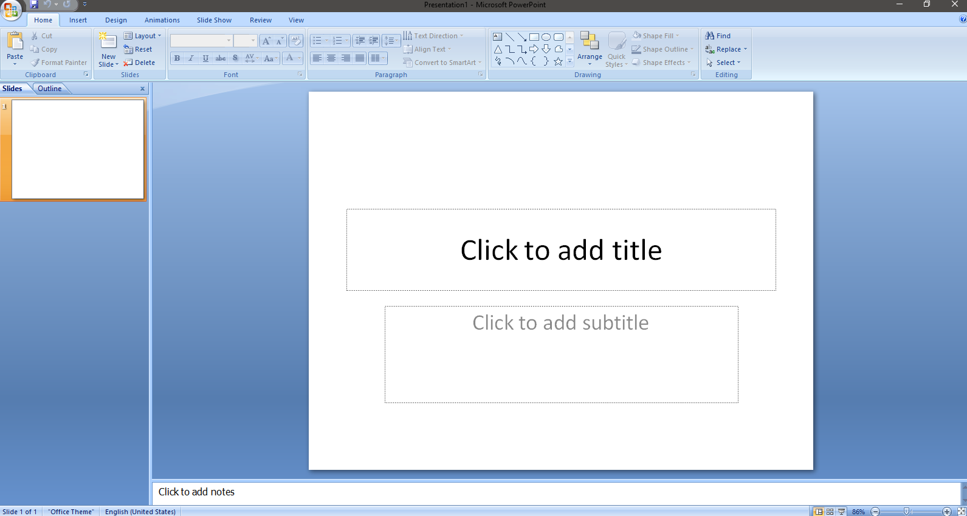Click the zoom slider handle
The height and width of the screenshot is (516, 967).
coord(906,512)
